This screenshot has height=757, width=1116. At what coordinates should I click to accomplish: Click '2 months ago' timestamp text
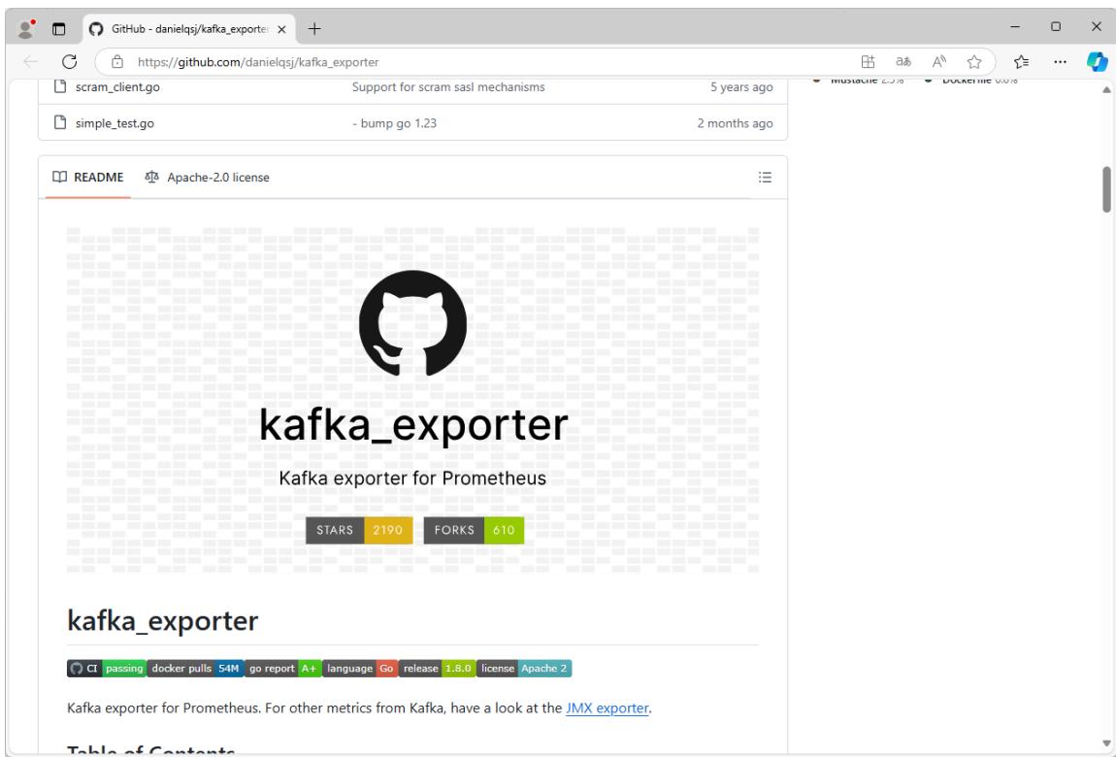pyautogui.click(x=736, y=123)
